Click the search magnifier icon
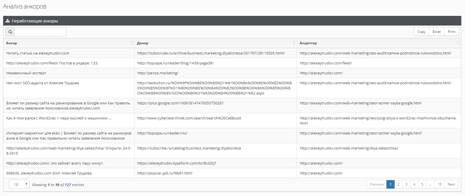The width and height of the screenshot is (465, 196). click(x=10, y=32)
